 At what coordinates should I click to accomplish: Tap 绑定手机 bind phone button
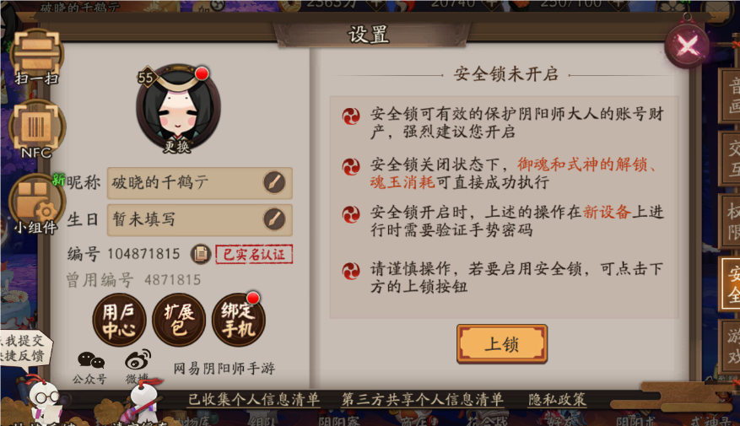(238, 320)
